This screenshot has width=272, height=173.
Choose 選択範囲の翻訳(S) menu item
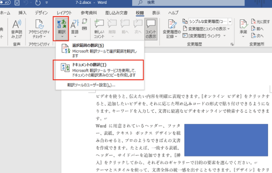tap(100, 50)
